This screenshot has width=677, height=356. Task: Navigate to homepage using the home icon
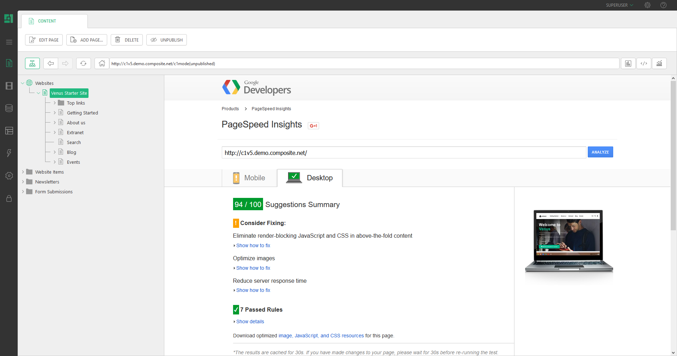(x=102, y=63)
